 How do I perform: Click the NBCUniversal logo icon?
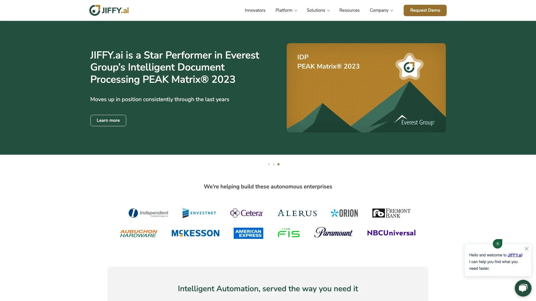(x=391, y=233)
